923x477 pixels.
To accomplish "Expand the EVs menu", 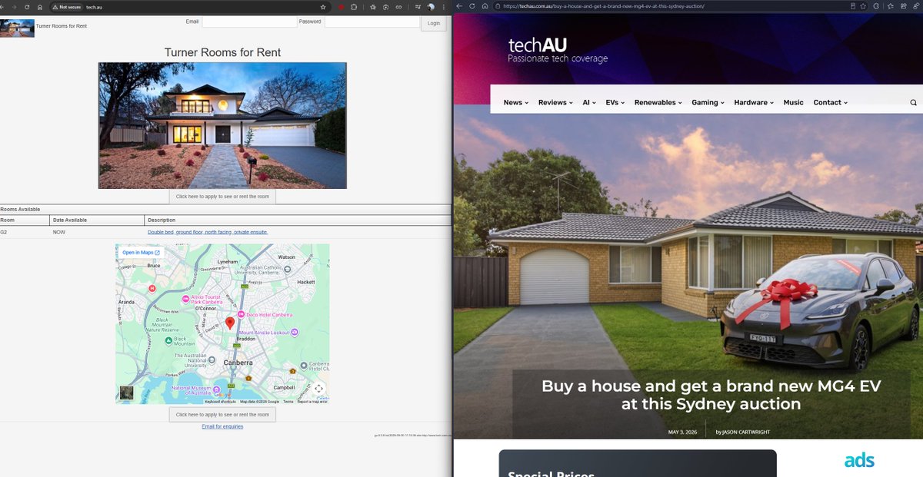I will 615,102.
